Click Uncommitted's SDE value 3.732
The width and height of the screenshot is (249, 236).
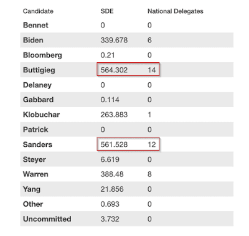[110, 219]
